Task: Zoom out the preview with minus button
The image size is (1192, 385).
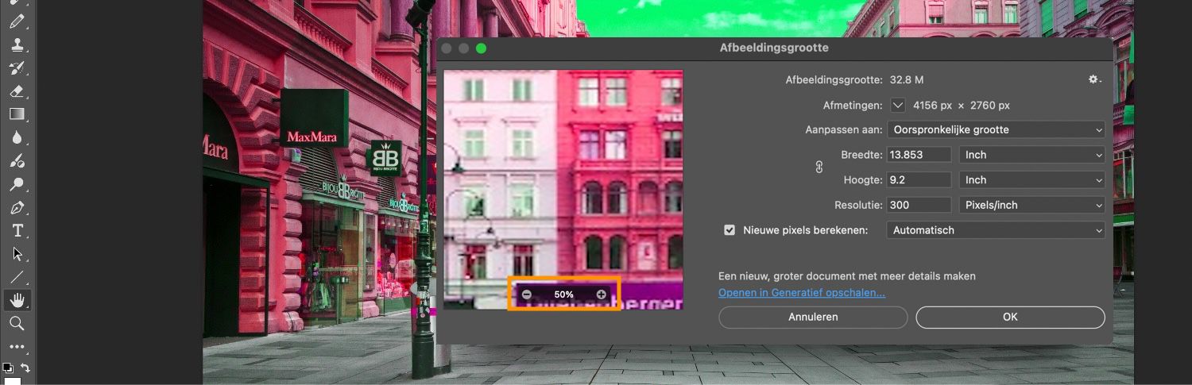Action: click(x=527, y=295)
